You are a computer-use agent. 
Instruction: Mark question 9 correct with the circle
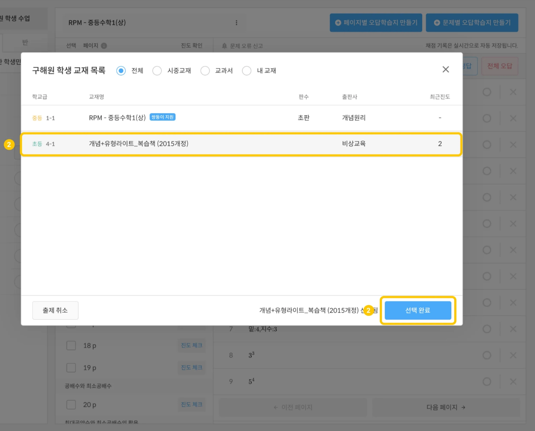click(x=487, y=381)
